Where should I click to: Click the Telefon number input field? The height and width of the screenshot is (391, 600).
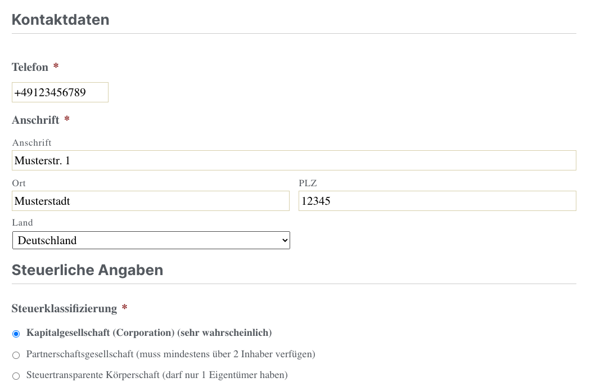60,92
